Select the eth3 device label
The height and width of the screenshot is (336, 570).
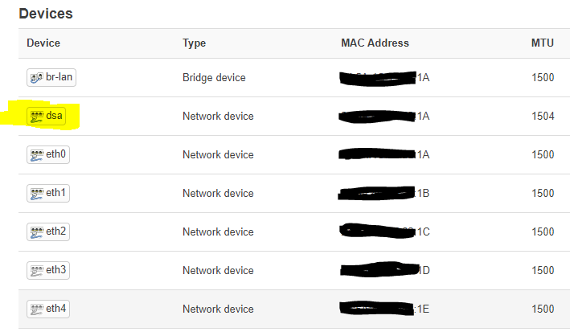[55, 270]
